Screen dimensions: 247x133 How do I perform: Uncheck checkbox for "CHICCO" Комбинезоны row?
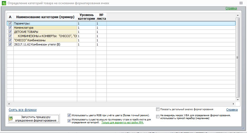point(10,40)
